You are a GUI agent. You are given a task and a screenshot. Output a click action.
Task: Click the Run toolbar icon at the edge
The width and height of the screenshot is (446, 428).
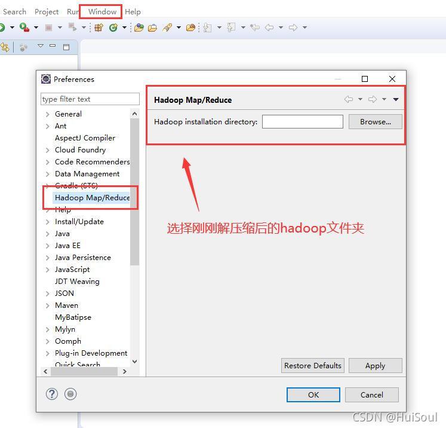tap(2, 27)
